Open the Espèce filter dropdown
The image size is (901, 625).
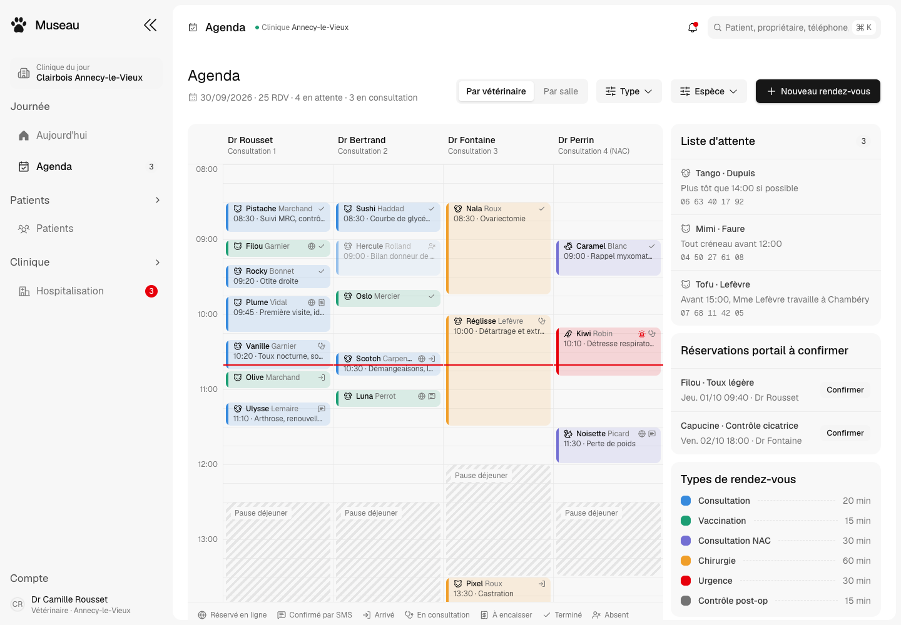(x=709, y=91)
